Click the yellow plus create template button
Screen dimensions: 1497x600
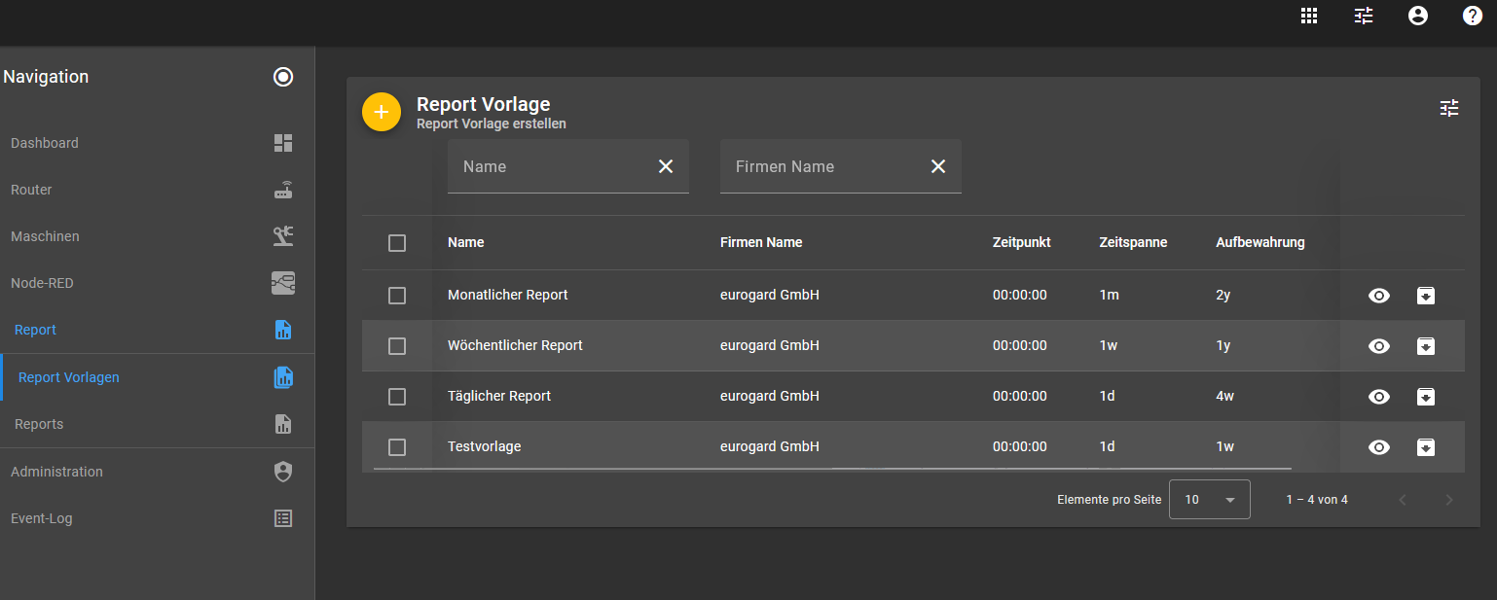point(382,112)
